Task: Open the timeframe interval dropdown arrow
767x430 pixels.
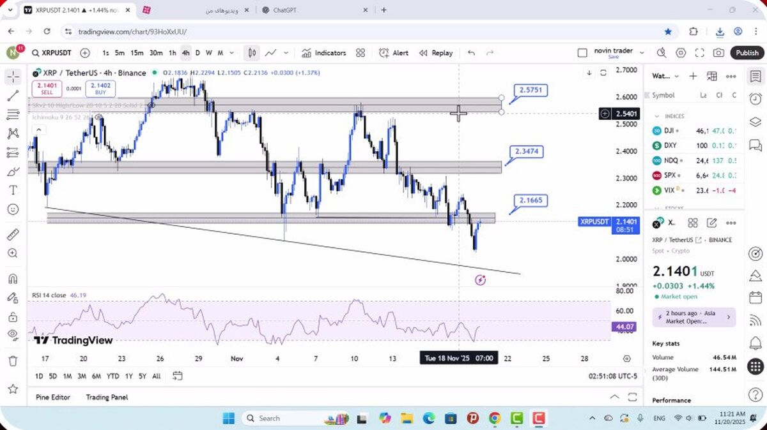Action: (231, 53)
